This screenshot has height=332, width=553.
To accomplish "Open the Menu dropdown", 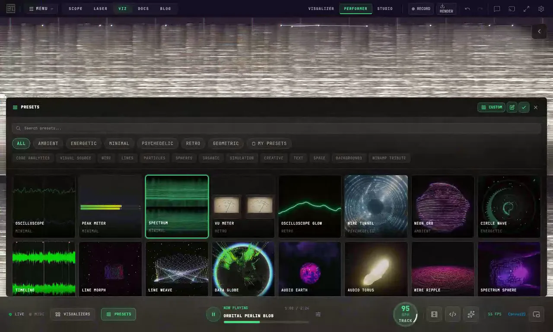I will tap(41, 9).
